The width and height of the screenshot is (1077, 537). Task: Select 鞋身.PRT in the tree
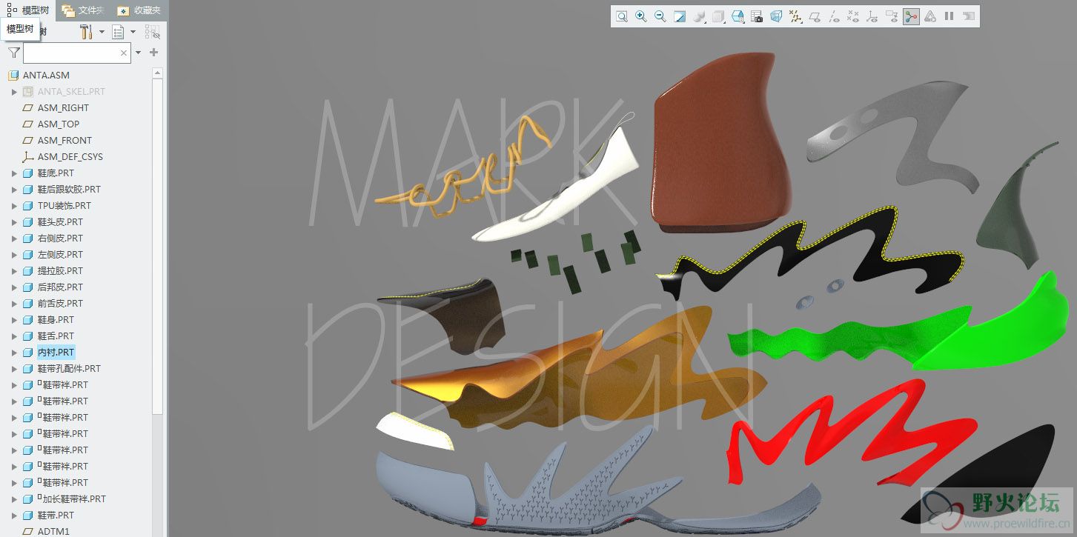click(x=56, y=320)
